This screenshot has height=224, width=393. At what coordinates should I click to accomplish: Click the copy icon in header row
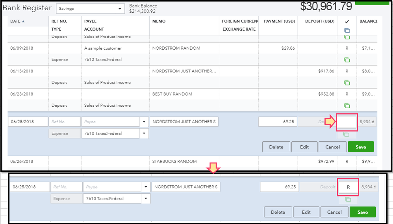pos(347,31)
